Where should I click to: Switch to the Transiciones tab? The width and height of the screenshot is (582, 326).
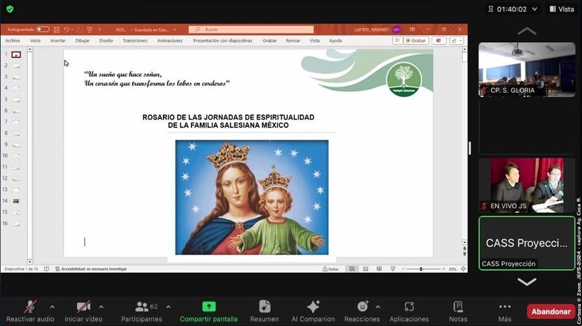(x=135, y=41)
